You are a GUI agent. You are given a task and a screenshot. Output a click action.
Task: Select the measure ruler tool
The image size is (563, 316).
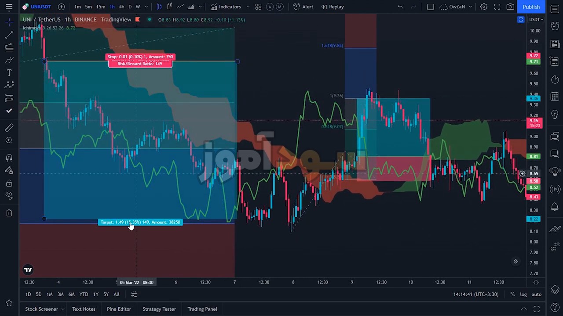tap(9, 128)
